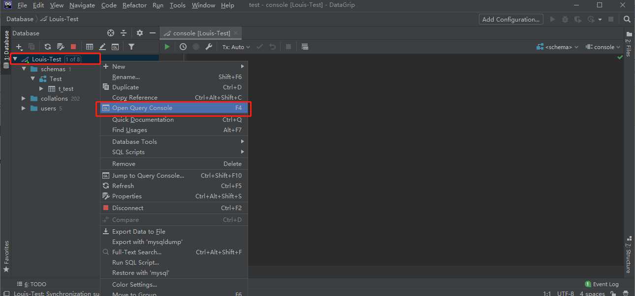Viewport: 635px width, 296px height.
Task: Click the table editor icon in Database toolbar
Action: click(90, 47)
